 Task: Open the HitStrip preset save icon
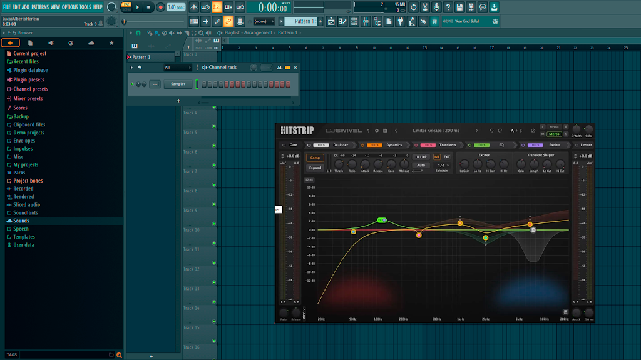click(x=385, y=131)
